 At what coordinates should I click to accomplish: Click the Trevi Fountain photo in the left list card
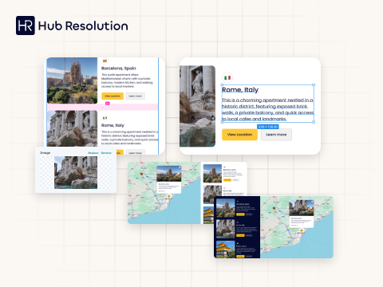click(x=72, y=128)
